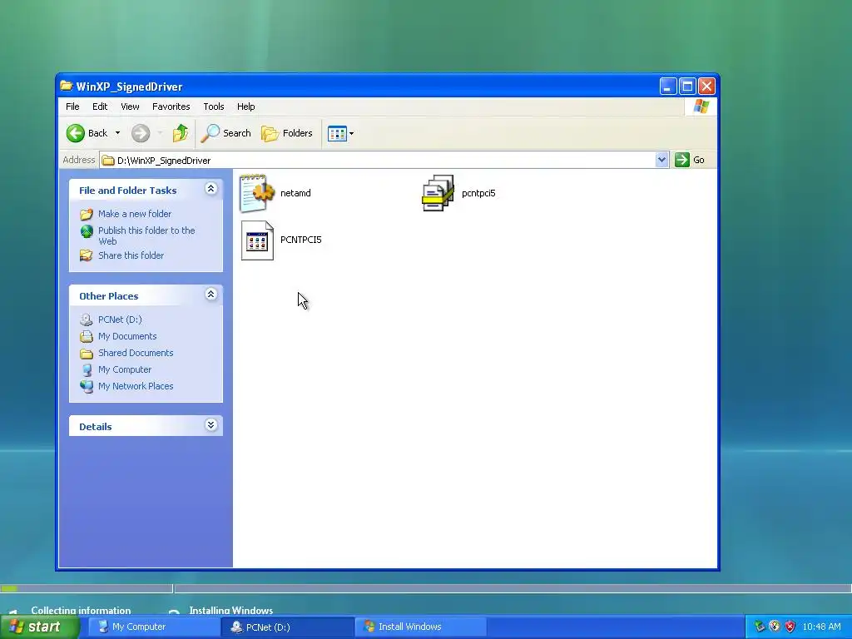The width and height of the screenshot is (852, 639).
Task: Click the first green system tray icon
Action: pos(760,627)
